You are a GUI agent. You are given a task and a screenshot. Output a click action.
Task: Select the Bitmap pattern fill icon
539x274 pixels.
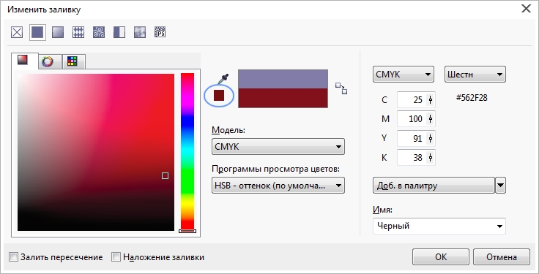pyautogui.click(x=99, y=33)
